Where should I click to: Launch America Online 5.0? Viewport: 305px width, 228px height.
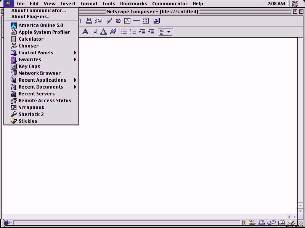pos(41,25)
